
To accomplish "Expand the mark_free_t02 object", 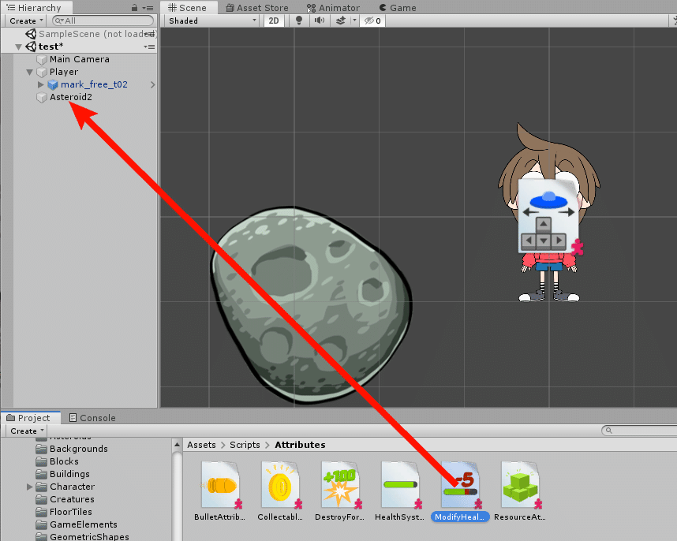I will tap(40, 84).
